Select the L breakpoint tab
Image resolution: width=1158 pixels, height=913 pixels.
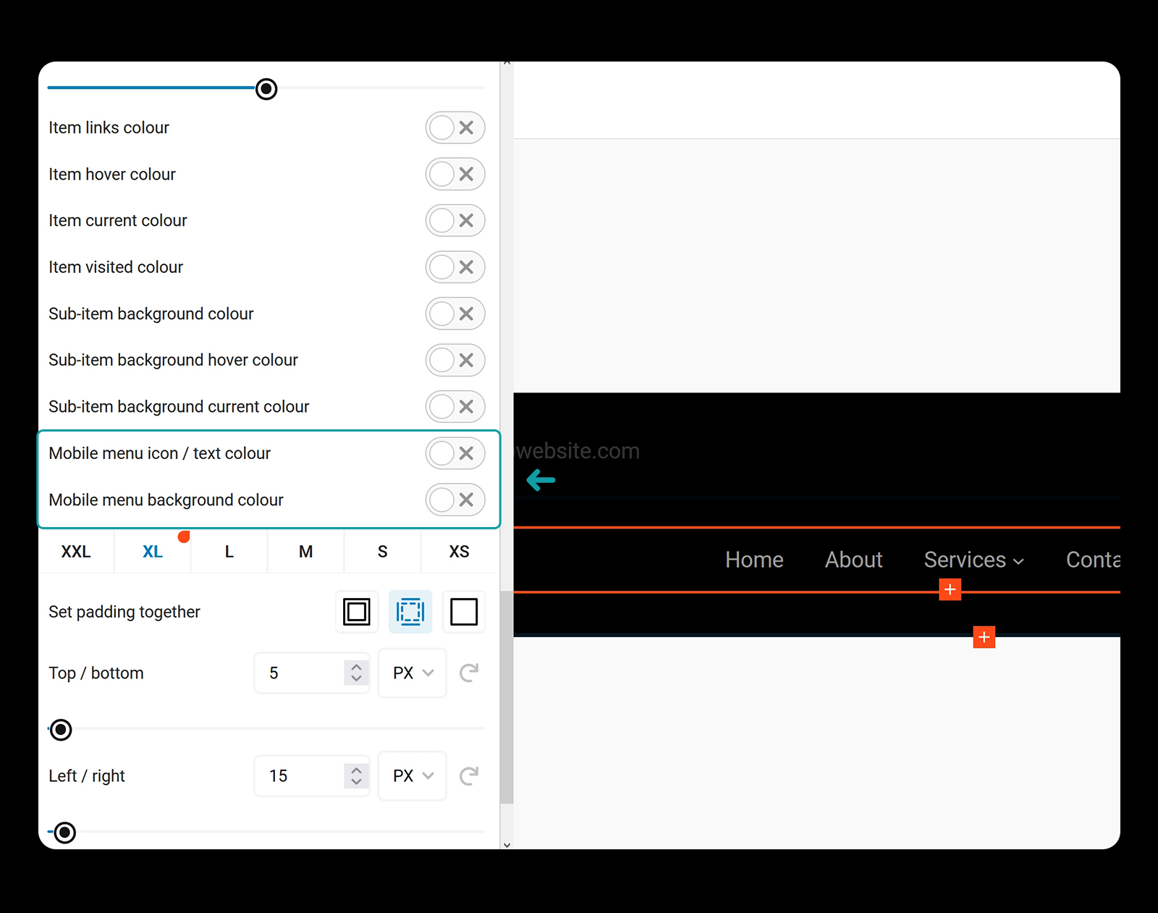pos(229,552)
